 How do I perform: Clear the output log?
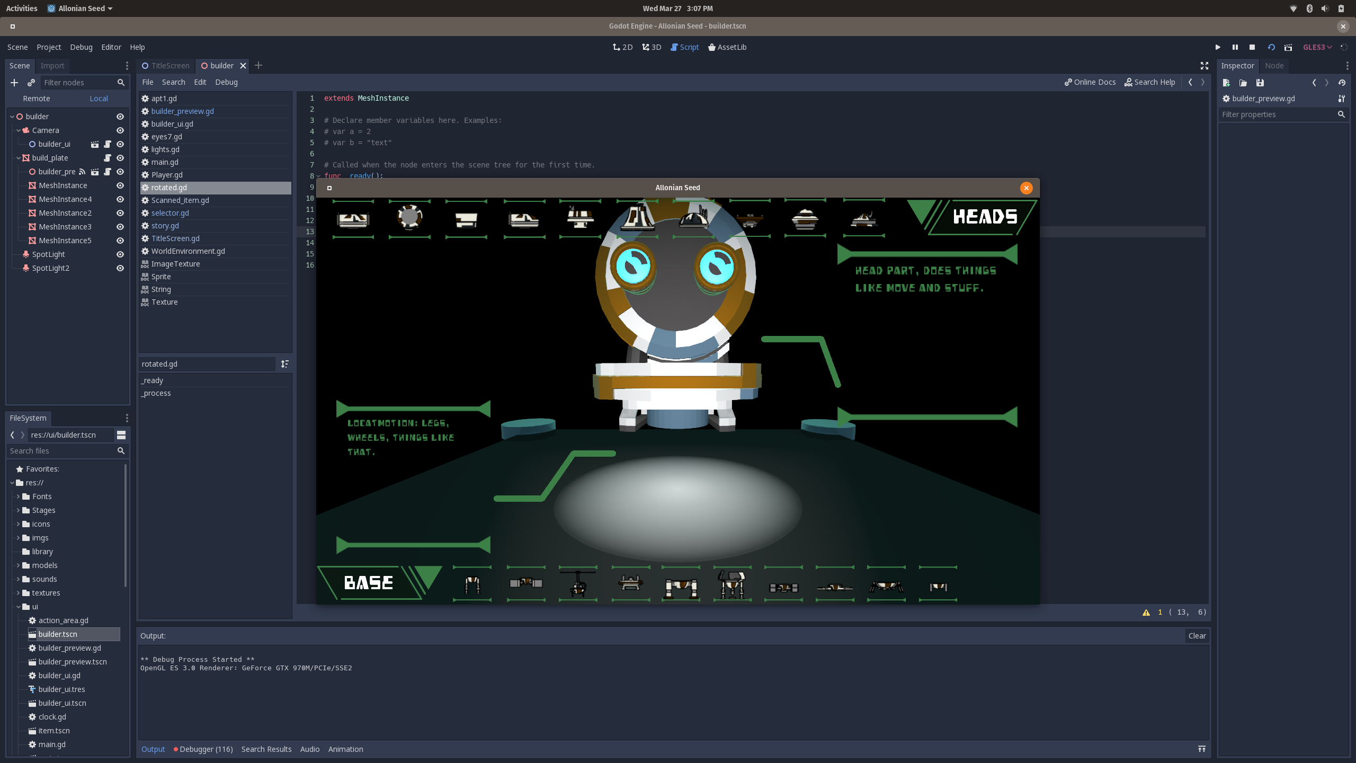click(x=1197, y=636)
